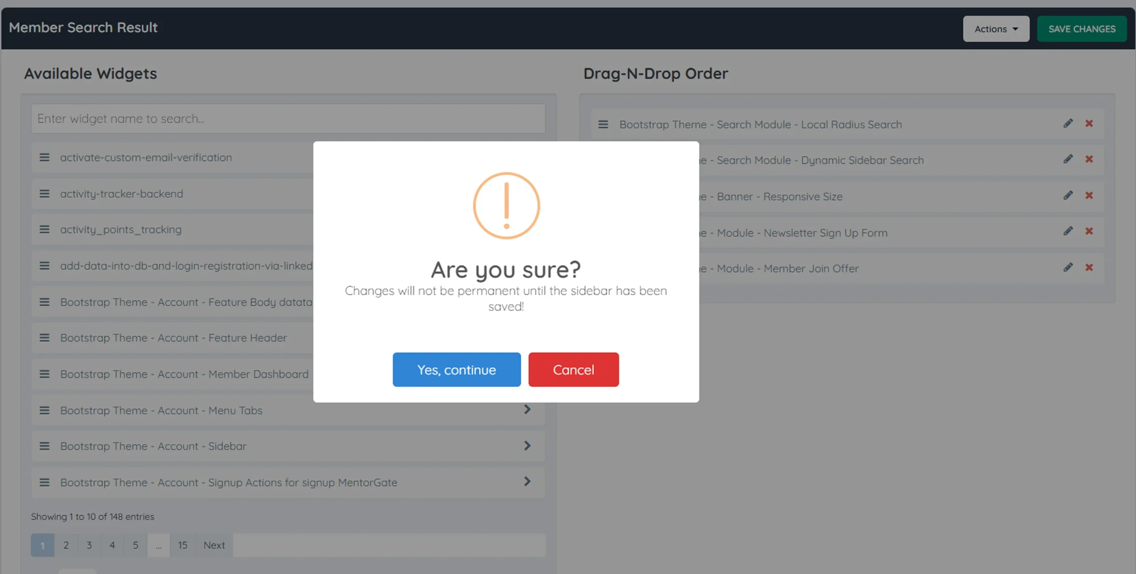Click the SAVE CHANGES button
Image resolution: width=1136 pixels, height=574 pixels.
[1081, 29]
